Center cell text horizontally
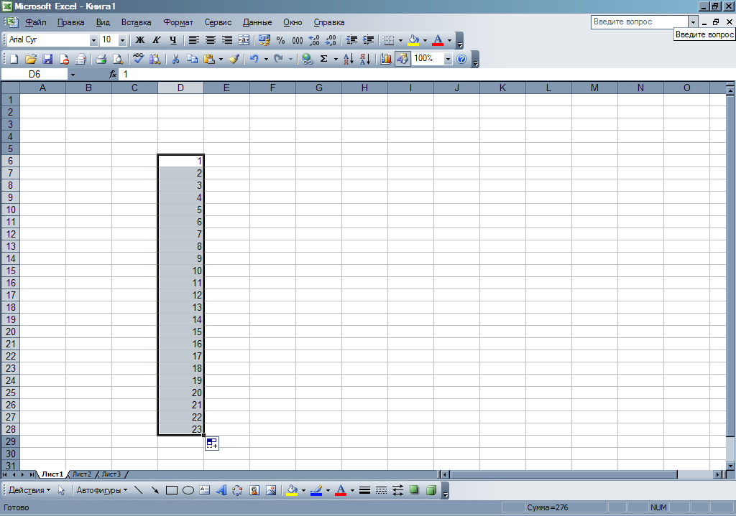736x516 pixels. click(x=211, y=40)
